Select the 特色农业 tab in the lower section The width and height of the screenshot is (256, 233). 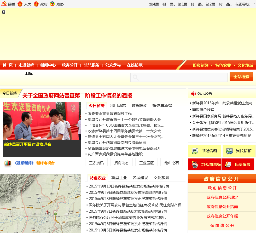98,178
